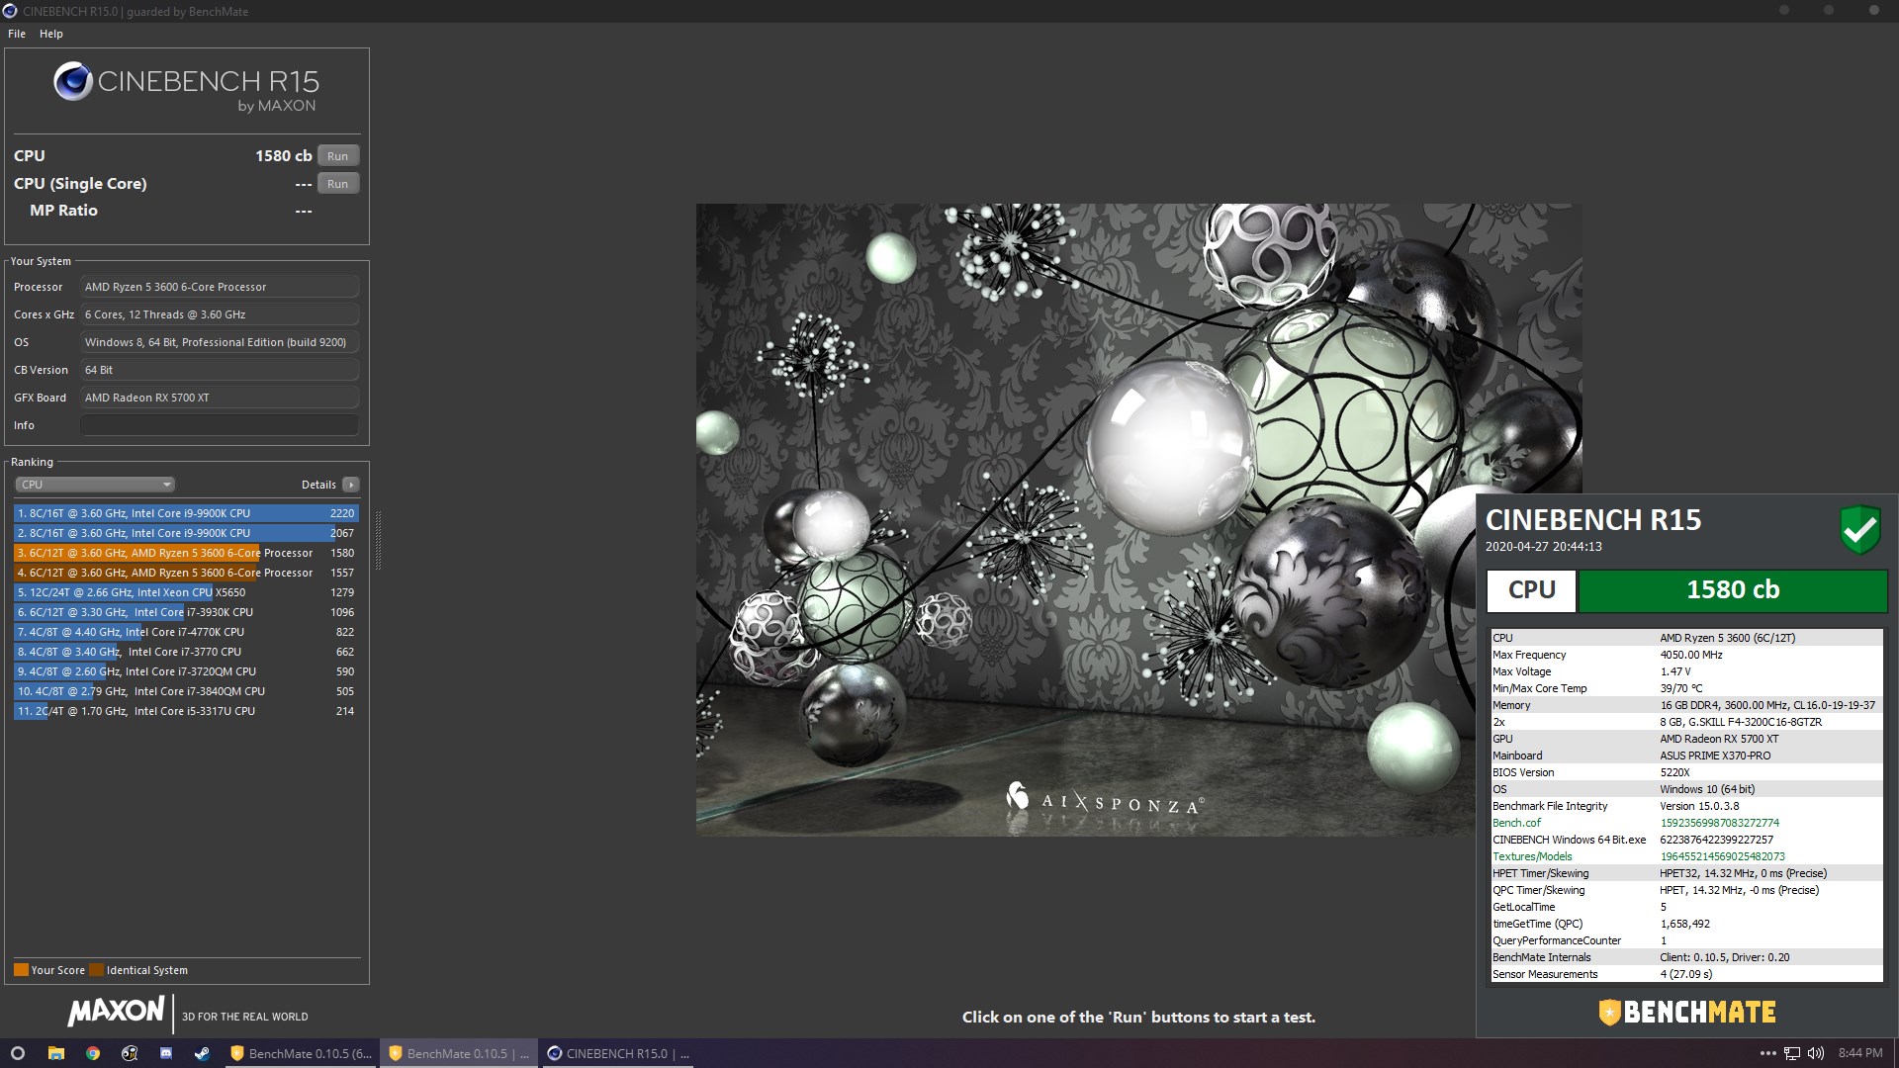The width and height of the screenshot is (1899, 1068).
Task: Click the brown Identical System legend swatch
Action: click(96, 970)
